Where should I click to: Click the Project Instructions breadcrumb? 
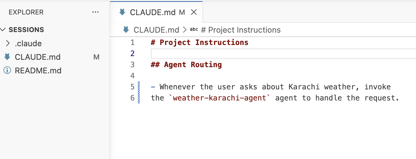(244, 30)
